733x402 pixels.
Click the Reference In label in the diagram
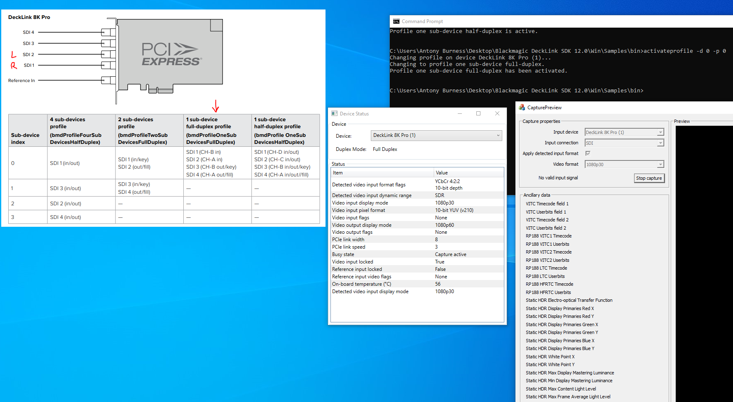point(21,80)
